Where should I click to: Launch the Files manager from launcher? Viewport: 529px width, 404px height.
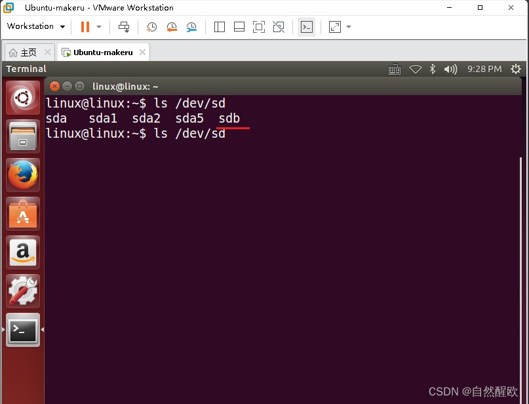(x=22, y=136)
